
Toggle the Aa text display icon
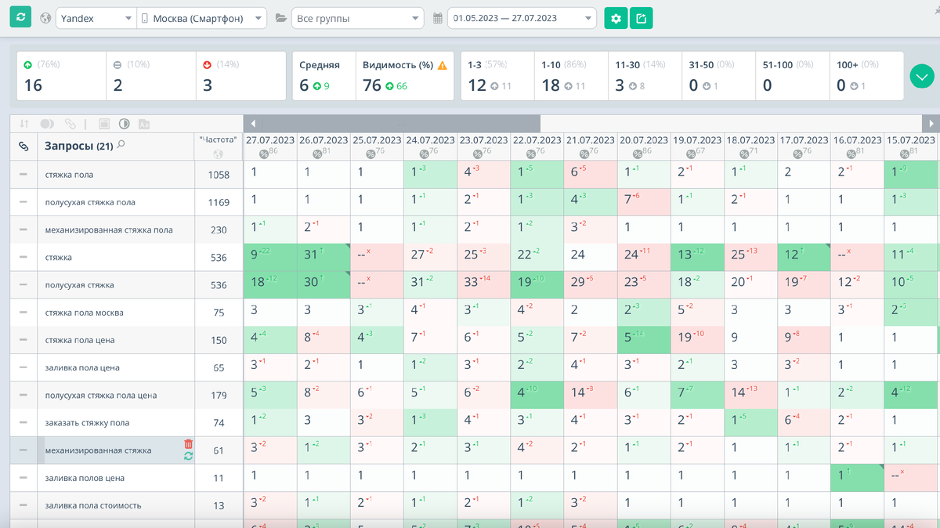144,124
